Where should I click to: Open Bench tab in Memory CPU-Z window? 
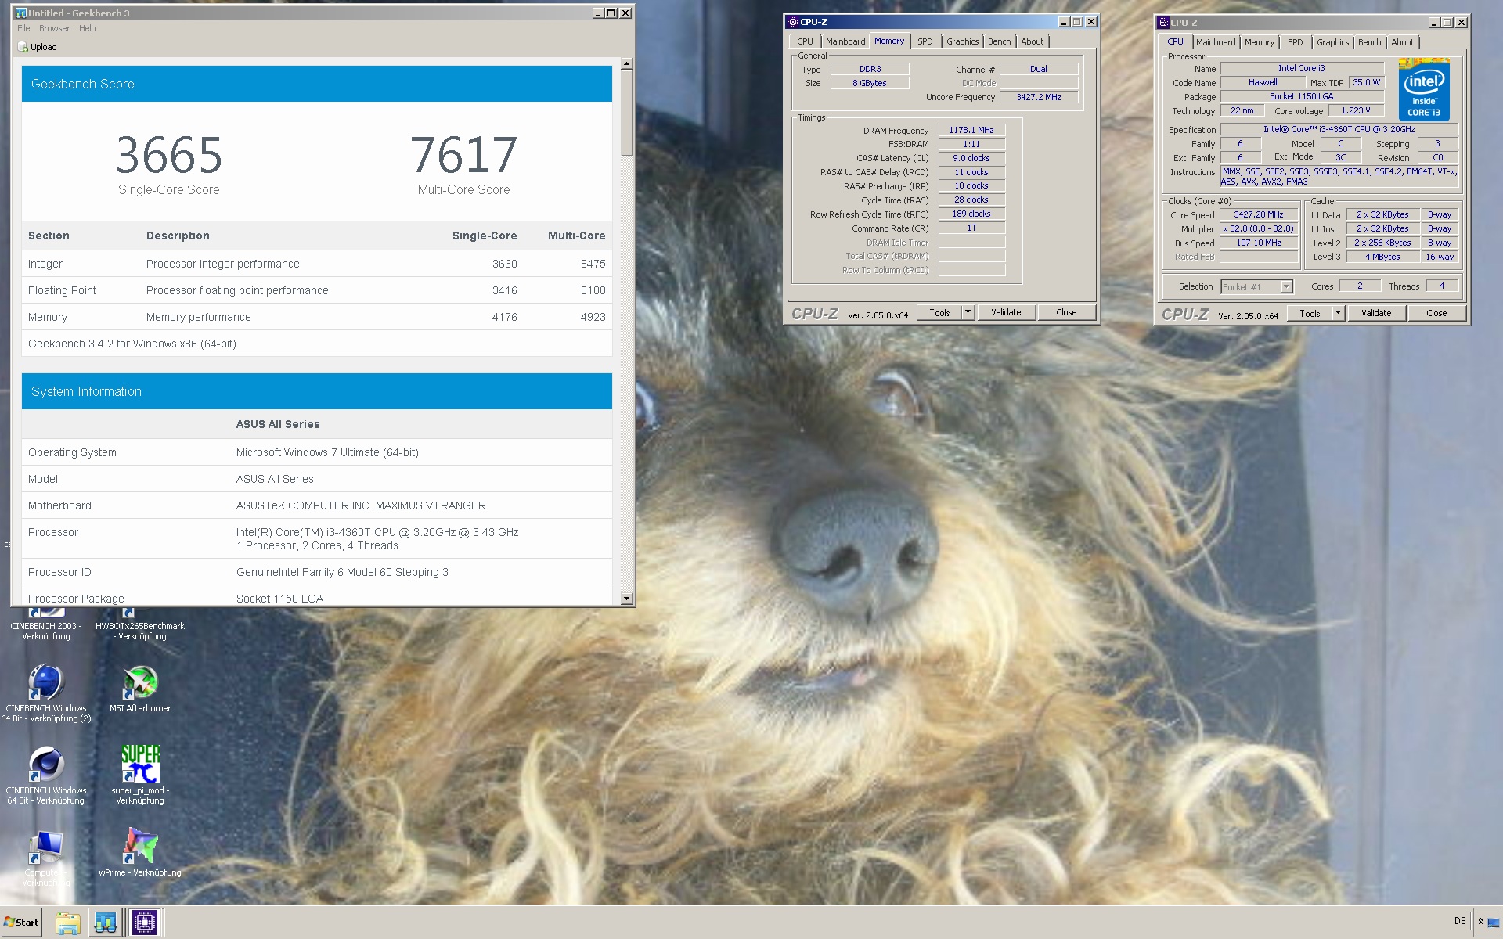pos(999,41)
